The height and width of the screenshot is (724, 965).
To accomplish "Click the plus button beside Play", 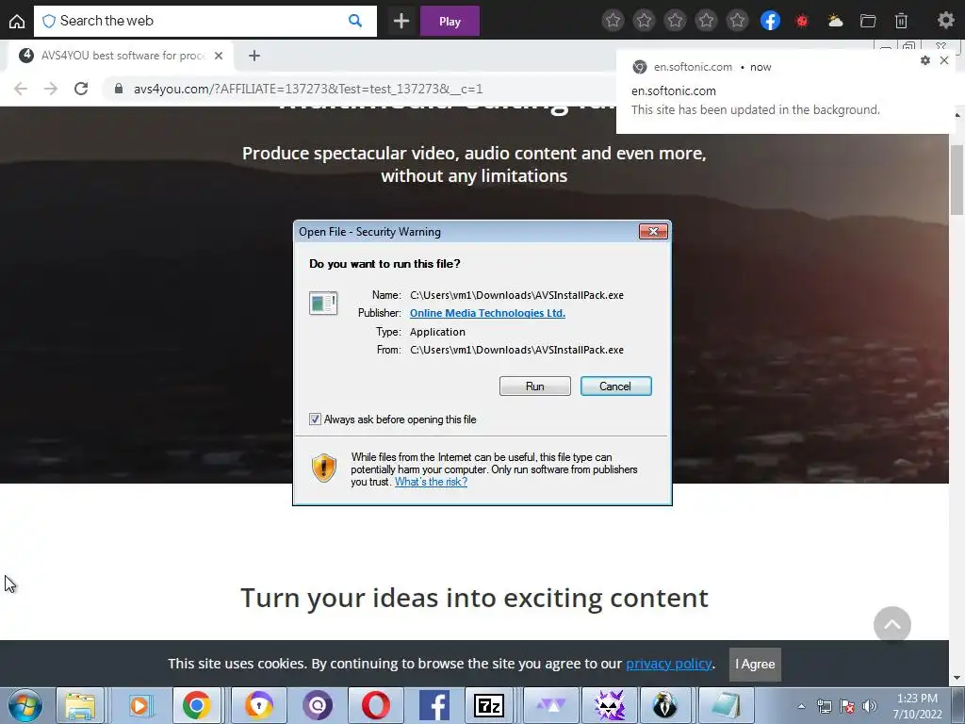I will pyautogui.click(x=401, y=21).
